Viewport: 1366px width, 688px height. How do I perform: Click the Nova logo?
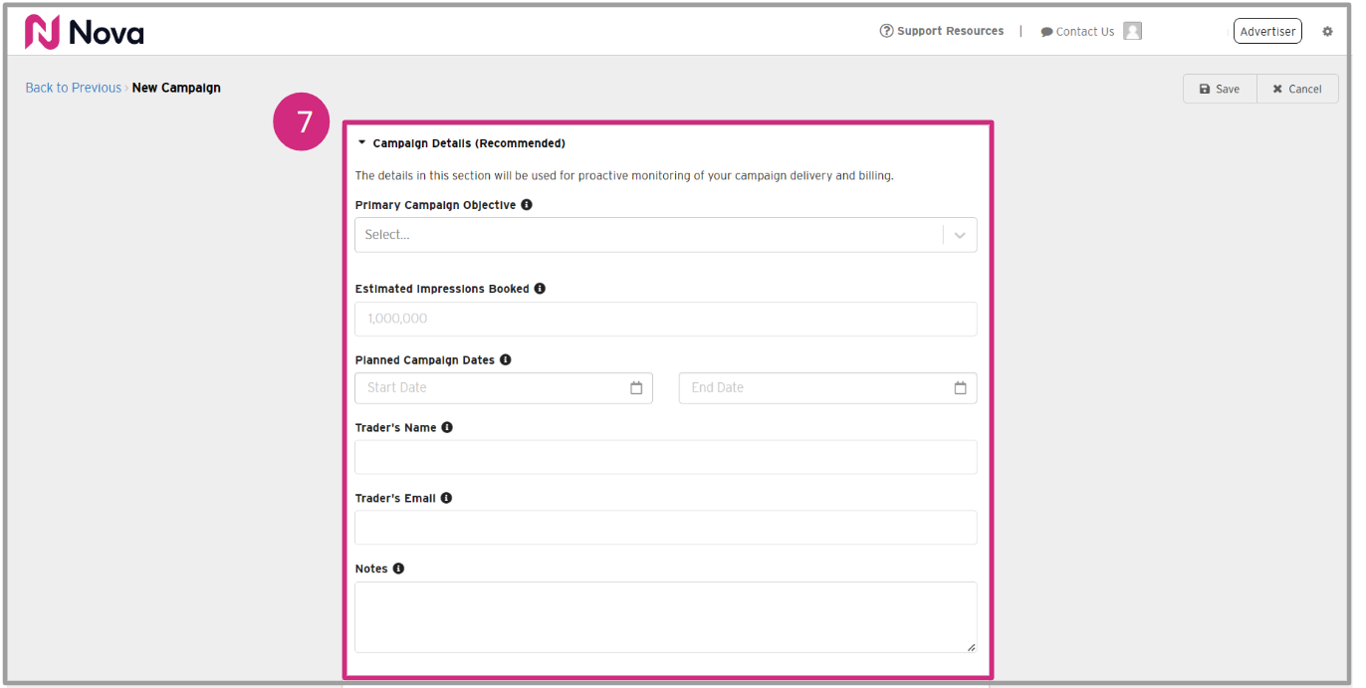click(85, 32)
